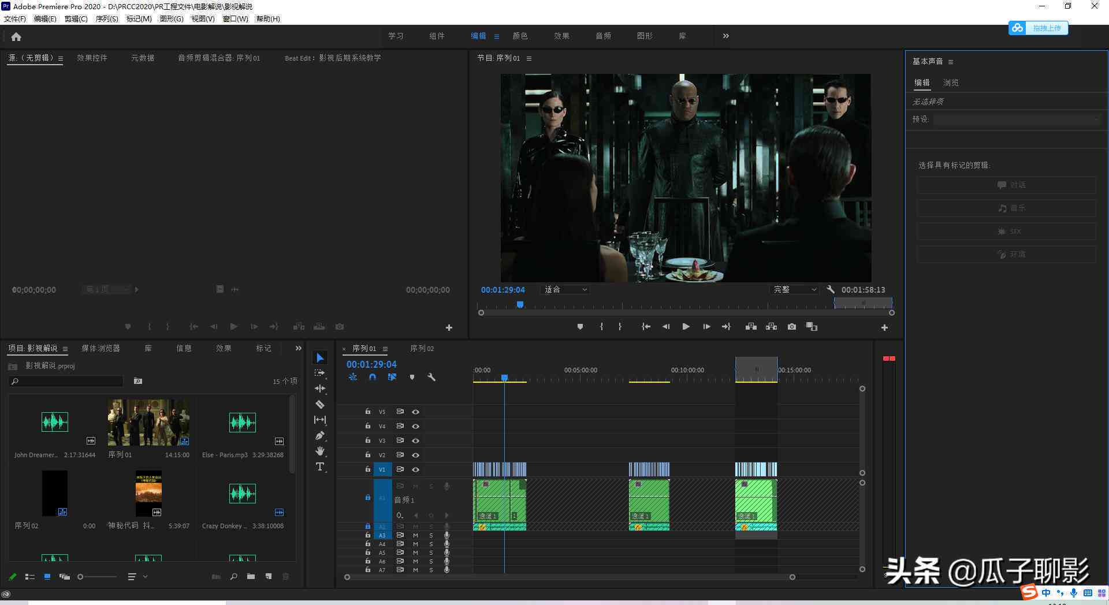The width and height of the screenshot is (1109, 605).
Task: Switch to 音频 workspace
Action: pos(603,36)
